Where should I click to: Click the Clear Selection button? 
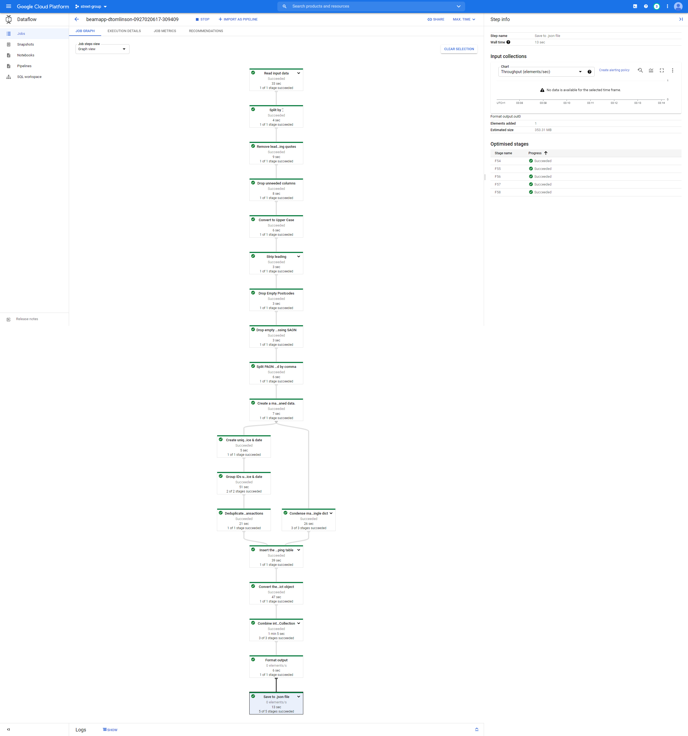(459, 49)
